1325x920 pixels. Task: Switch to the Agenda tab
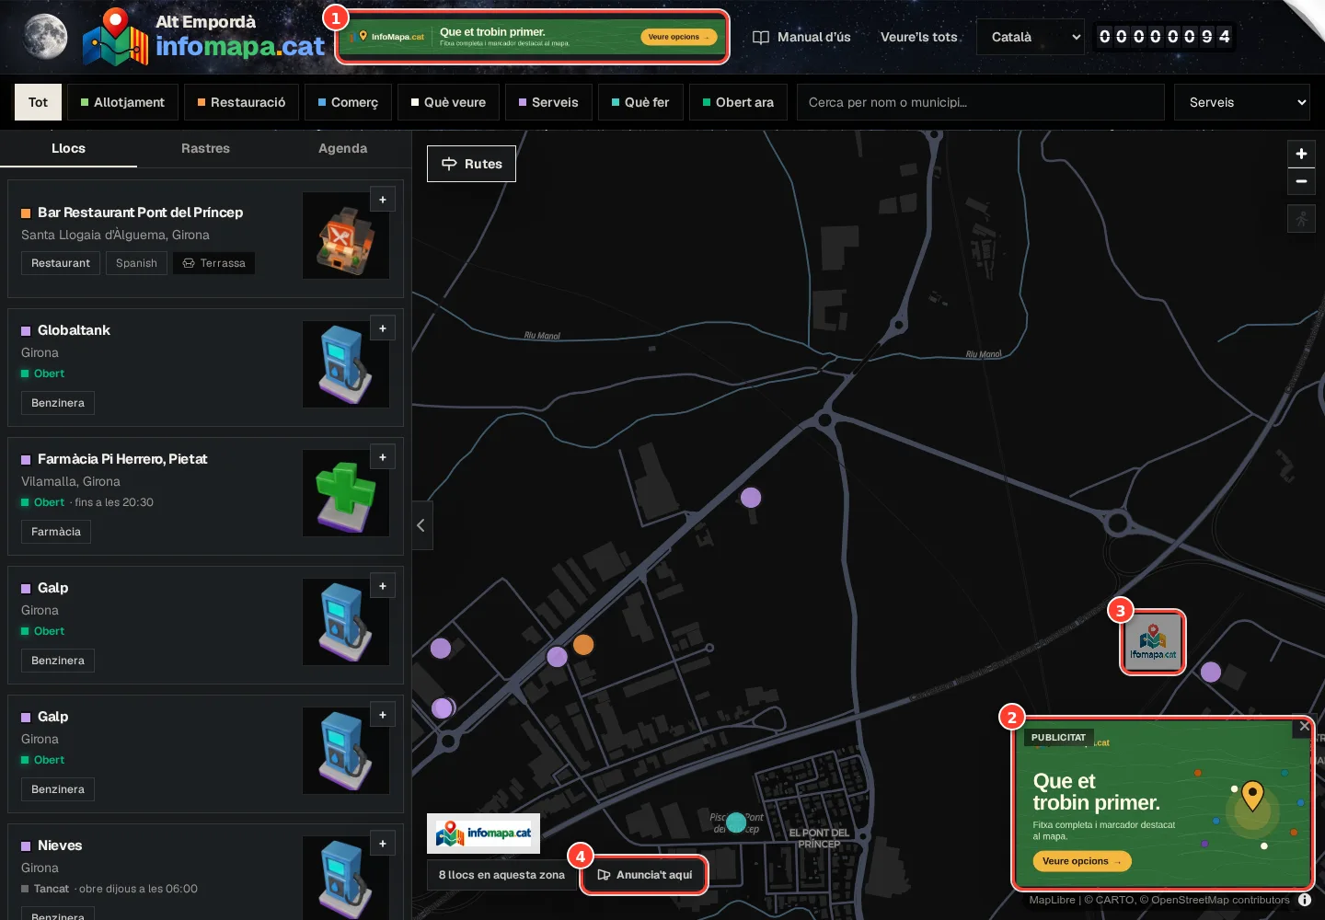(342, 148)
